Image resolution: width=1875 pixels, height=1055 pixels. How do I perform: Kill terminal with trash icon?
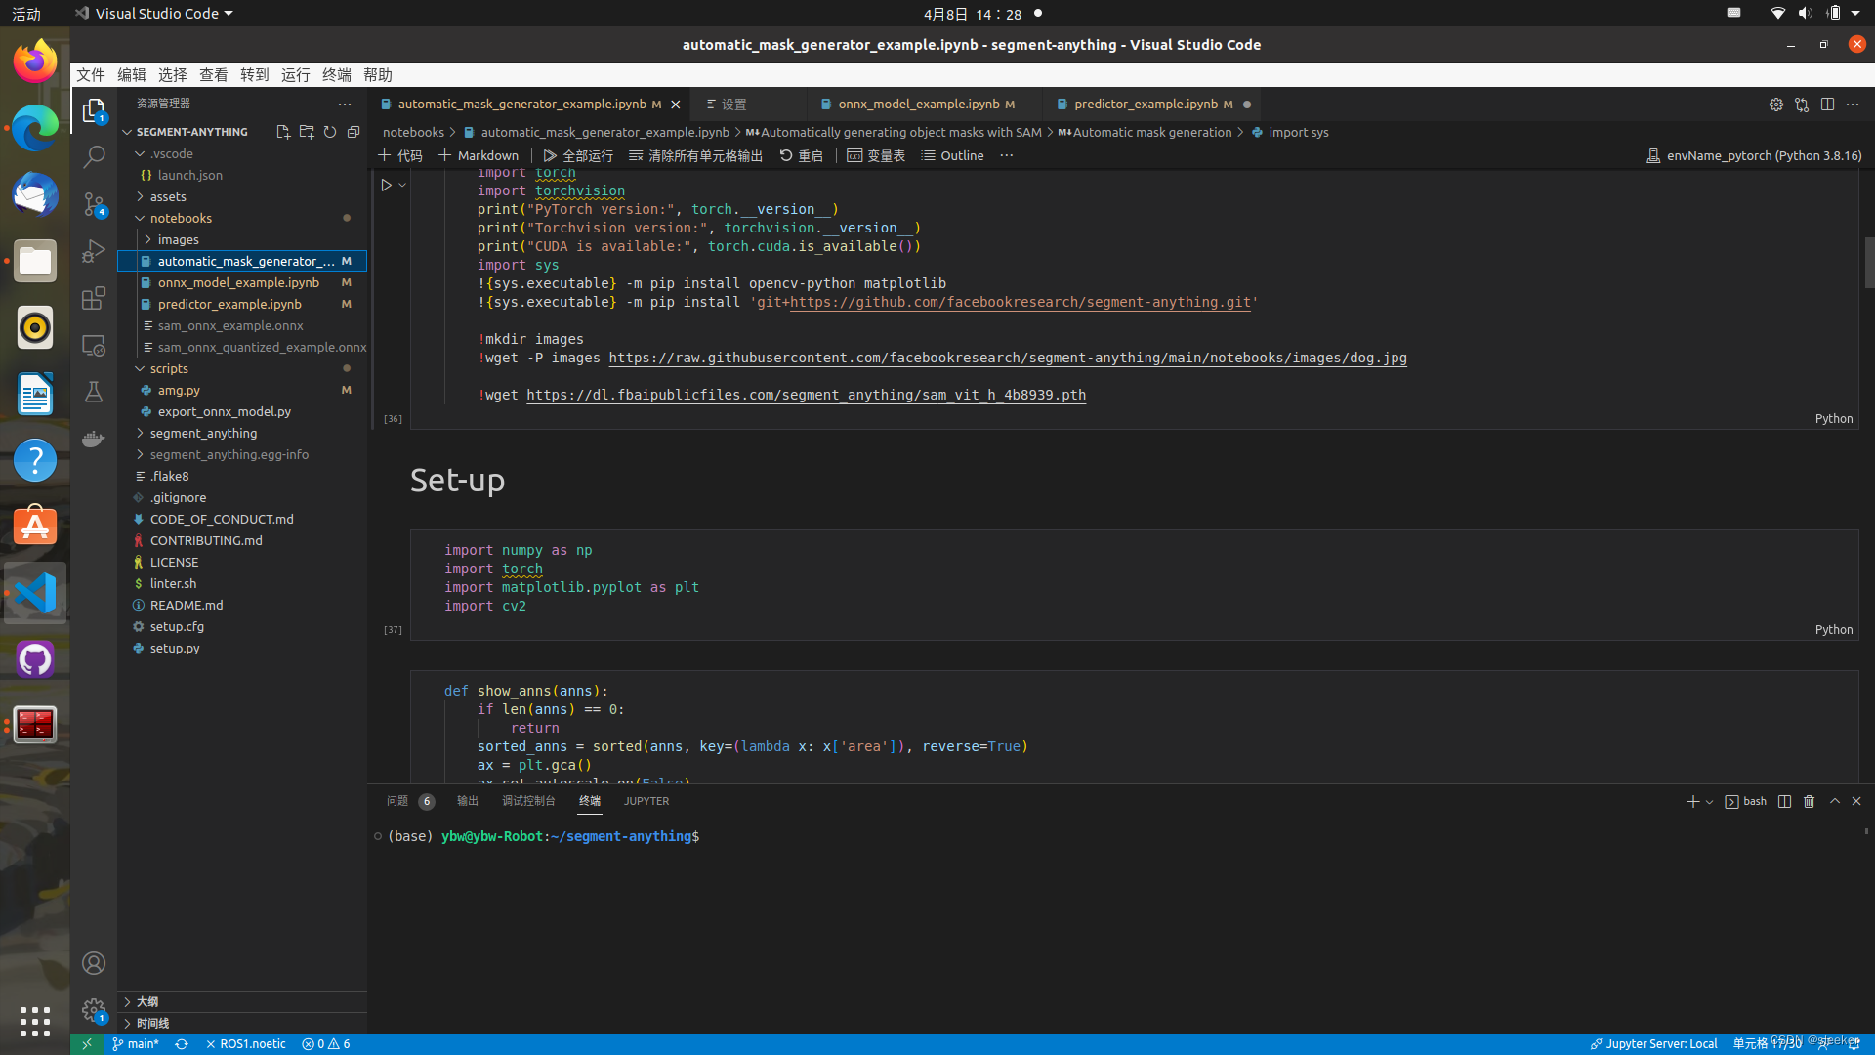[1809, 801]
